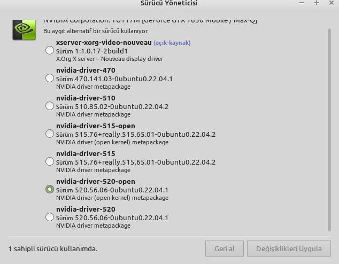Click the vertical scrollbar of driver list

tap(329, 130)
